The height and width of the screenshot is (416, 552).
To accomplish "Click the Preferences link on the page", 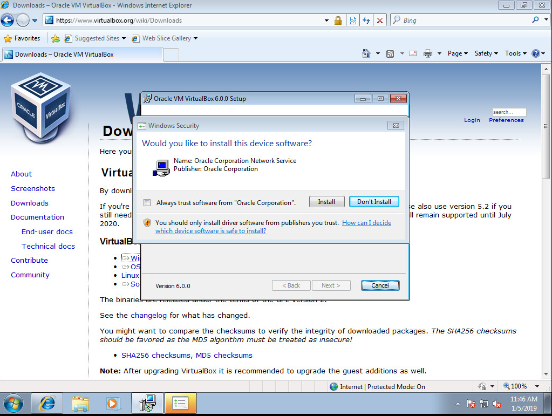I will coord(506,120).
